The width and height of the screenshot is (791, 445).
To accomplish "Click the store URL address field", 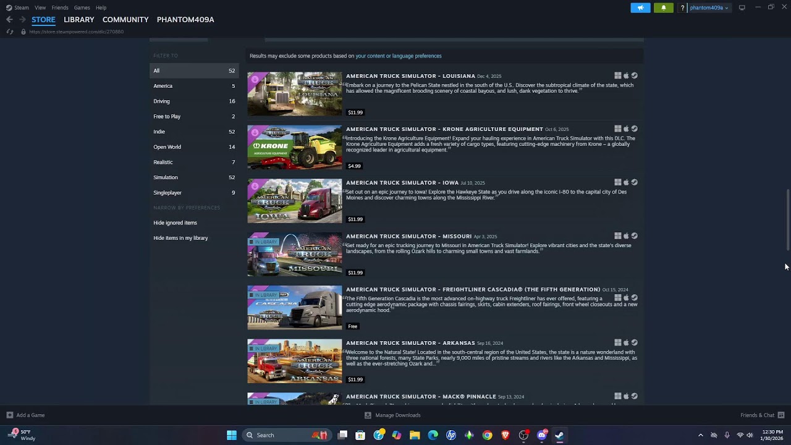I will (x=76, y=32).
